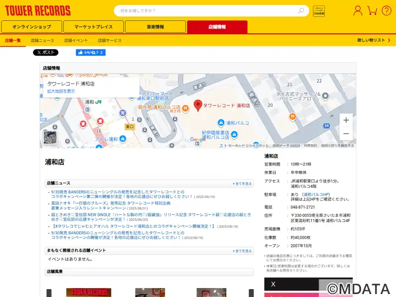Image resolution: width=396 pixels, height=297 pixels.
Task: Open the 欲しい物リスト link
Action: [x=374, y=40]
